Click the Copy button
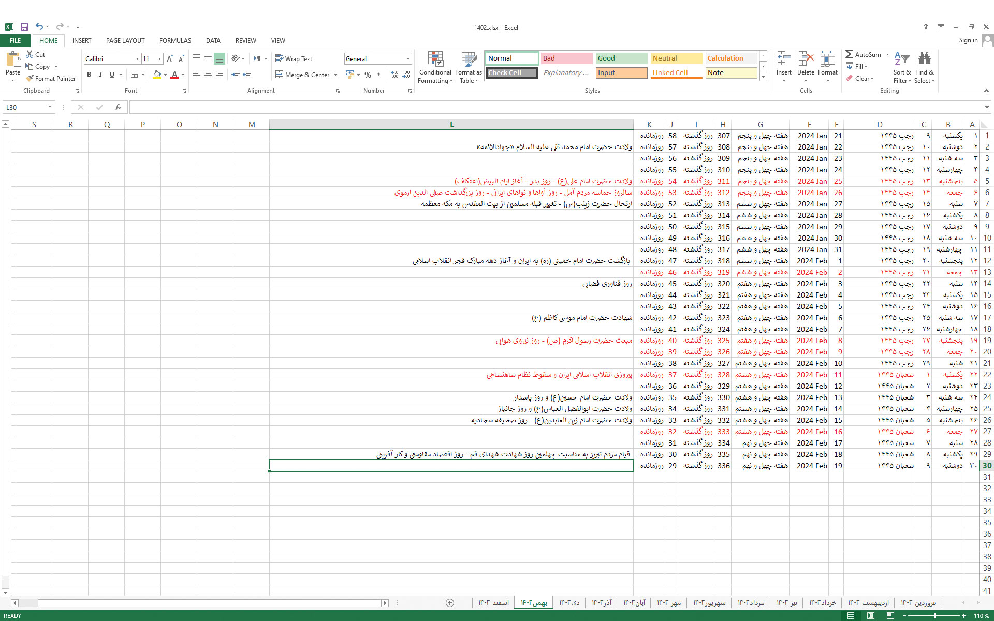The image size is (994, 621). [38, 66]
